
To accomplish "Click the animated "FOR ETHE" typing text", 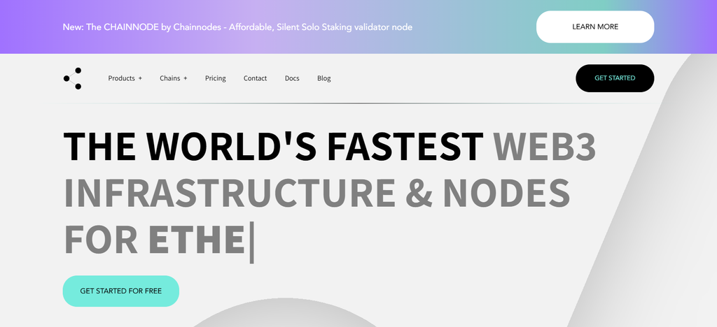I will pyautogui.click(x=159, y=240).
